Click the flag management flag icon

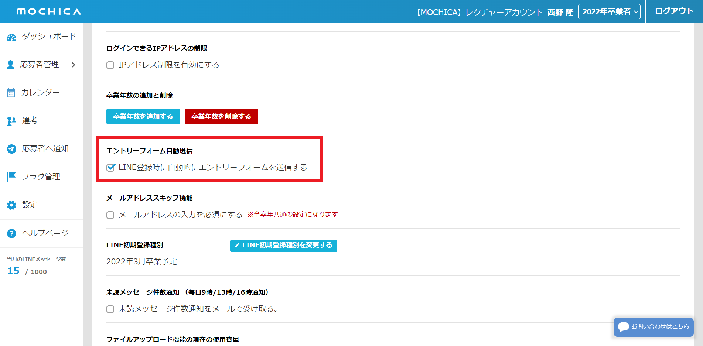[x=11, y=177]
